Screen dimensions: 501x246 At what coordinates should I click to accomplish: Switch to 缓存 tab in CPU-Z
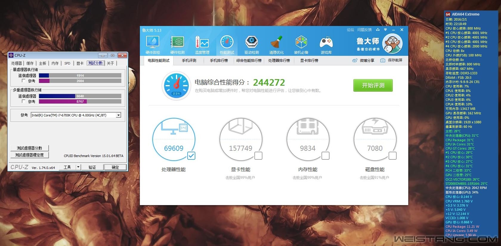[x=30, y=63]
